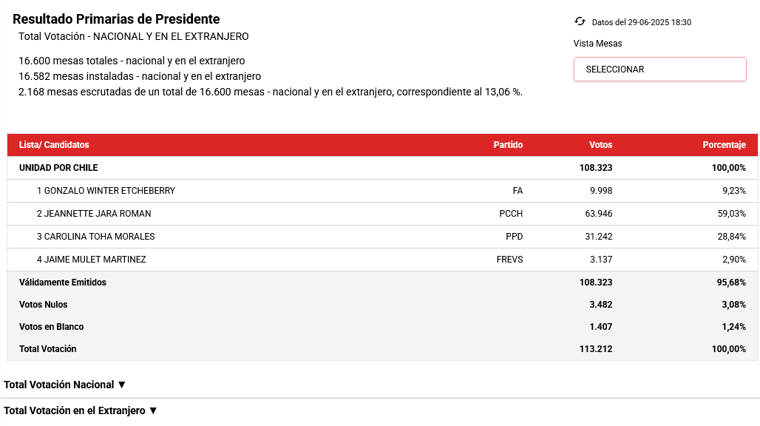Image resolution: width=760 pixels, height=426 pixels.
Task: Select candidate CAROLINA TOHA MORALES
Action: pyautogui.click(x=96, y=237)
